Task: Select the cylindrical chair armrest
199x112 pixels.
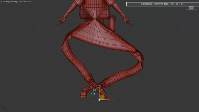Action: pyautogui.click(x=112, y=23)
